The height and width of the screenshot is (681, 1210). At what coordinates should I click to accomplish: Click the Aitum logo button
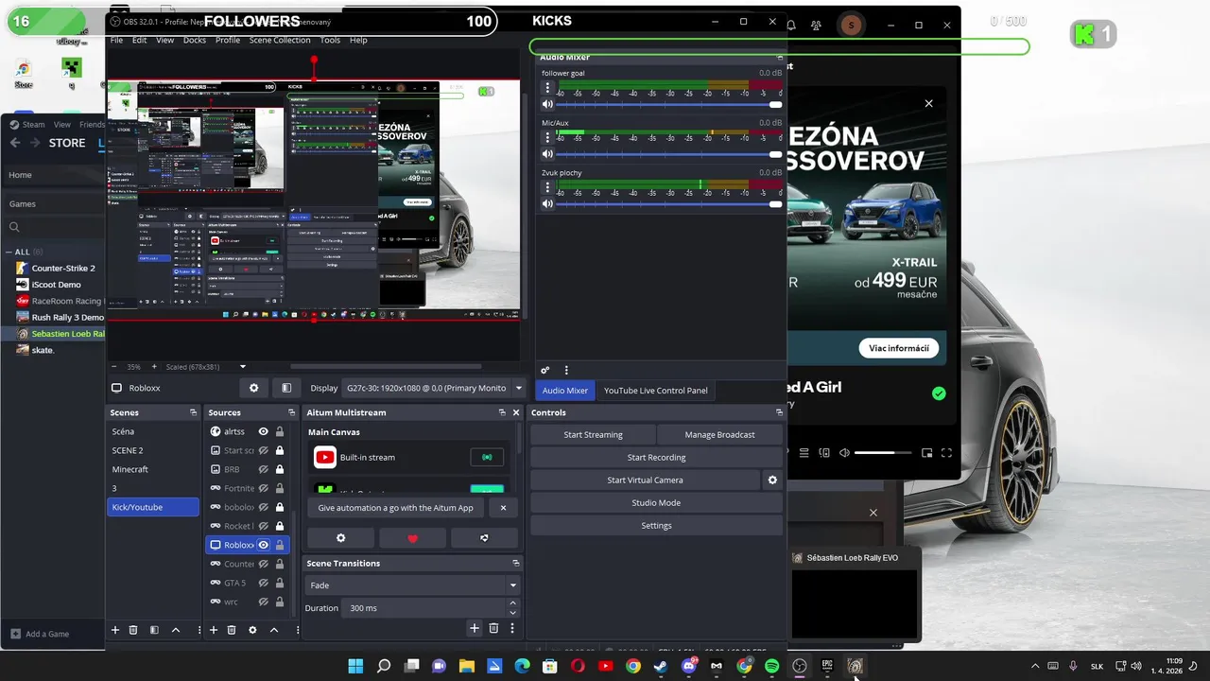[x=484, y=538]
